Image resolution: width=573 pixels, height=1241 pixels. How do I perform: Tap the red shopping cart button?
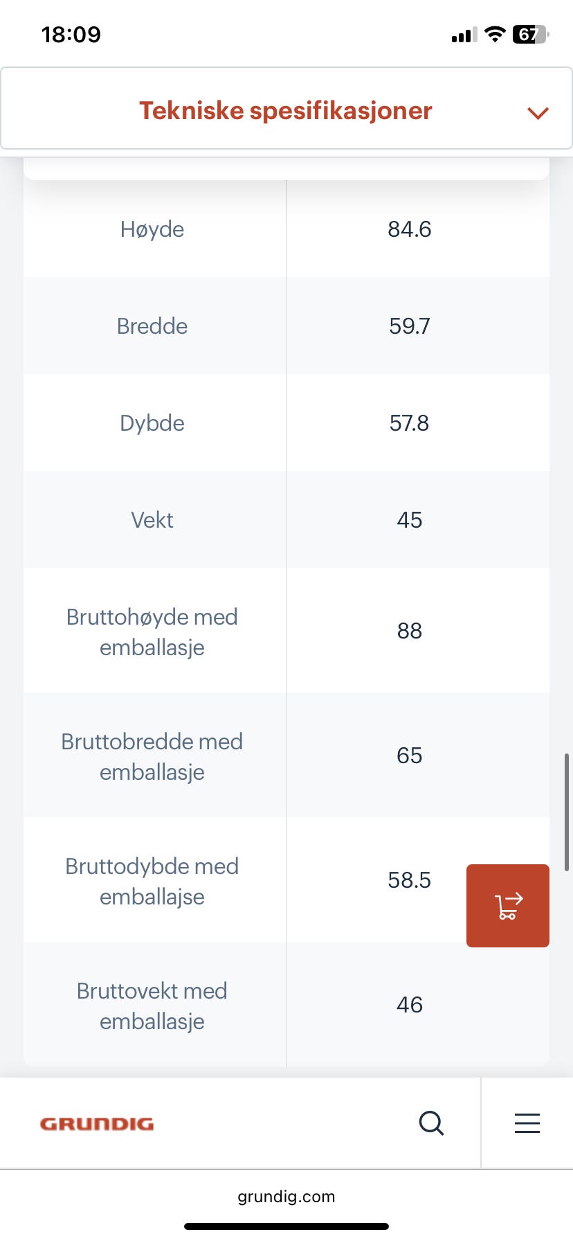pos(507,905)
